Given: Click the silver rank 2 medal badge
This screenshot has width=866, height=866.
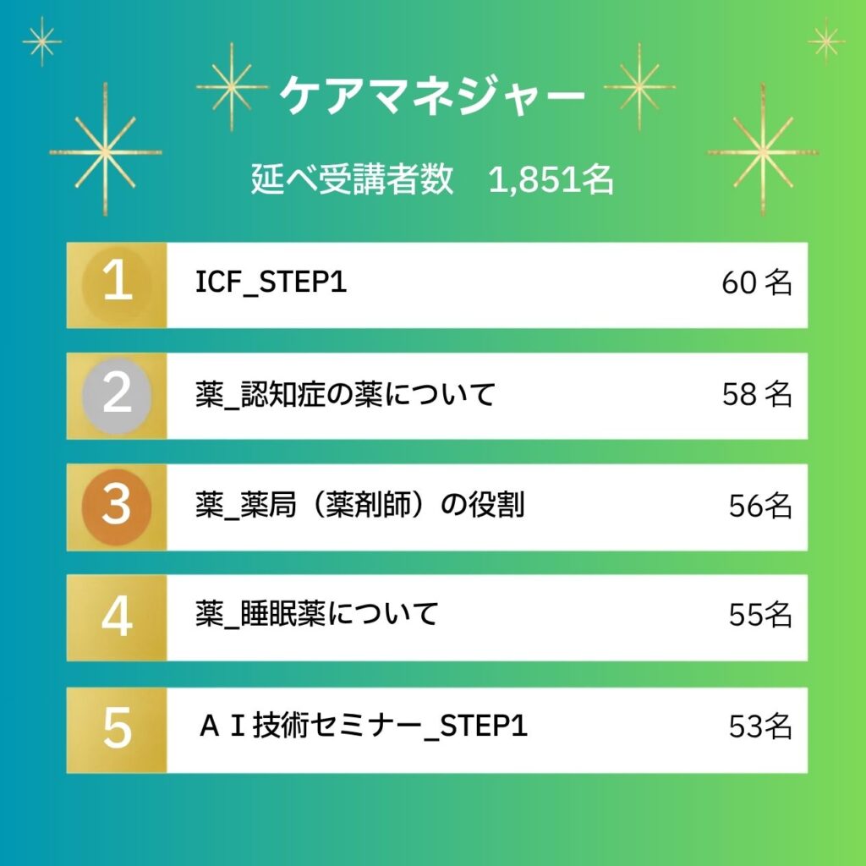Looking at the screenshot, I should 117,396.
